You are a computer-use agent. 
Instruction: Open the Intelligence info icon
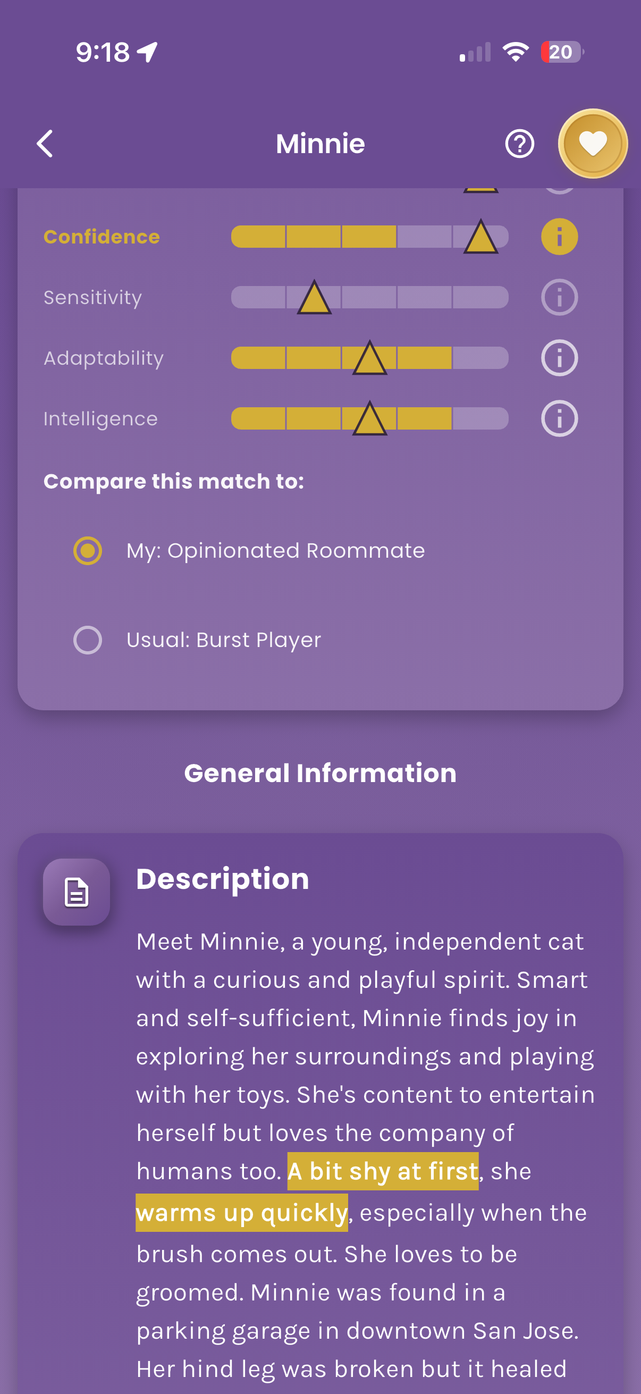pyautogui.click(x=559, y=419)
